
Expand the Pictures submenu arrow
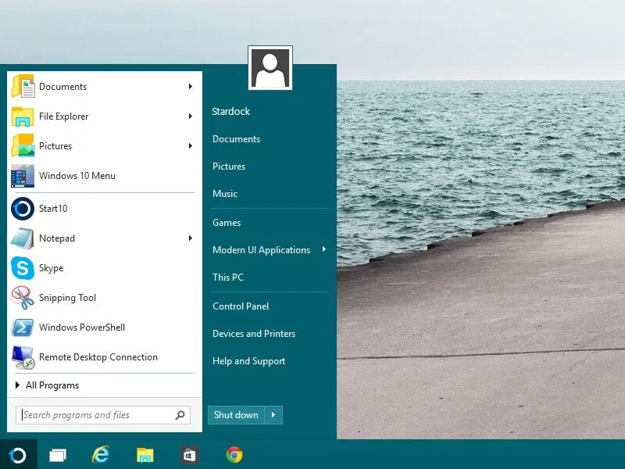[x=190, y=146]
